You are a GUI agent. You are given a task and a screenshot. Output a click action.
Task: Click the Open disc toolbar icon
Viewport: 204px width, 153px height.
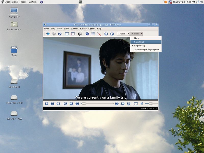point(54,34)
